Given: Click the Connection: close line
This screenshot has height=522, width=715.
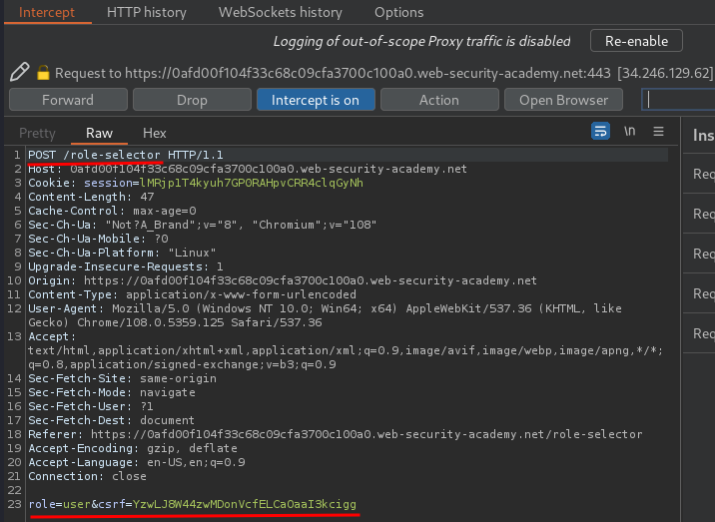Looking at the screenshot, I should point(88,476).
